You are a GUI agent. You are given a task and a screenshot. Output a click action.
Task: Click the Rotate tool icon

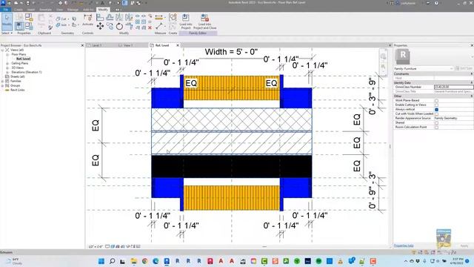point(119,27)
